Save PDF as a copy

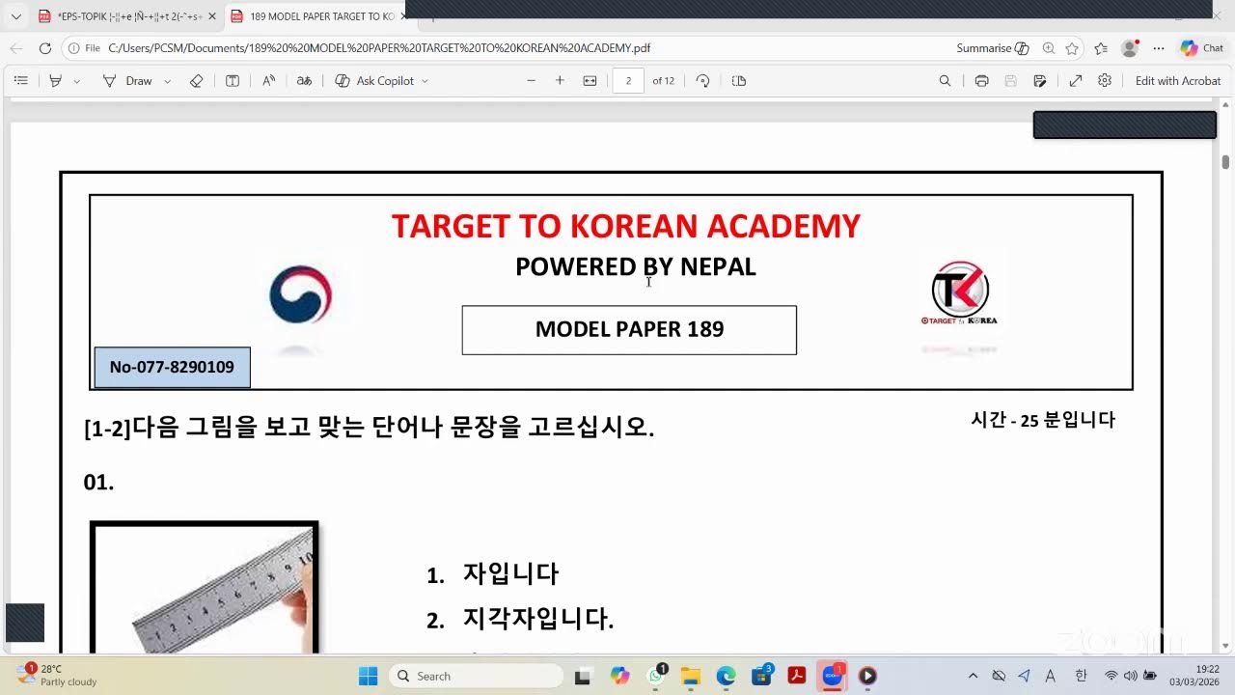point(1040,81)
